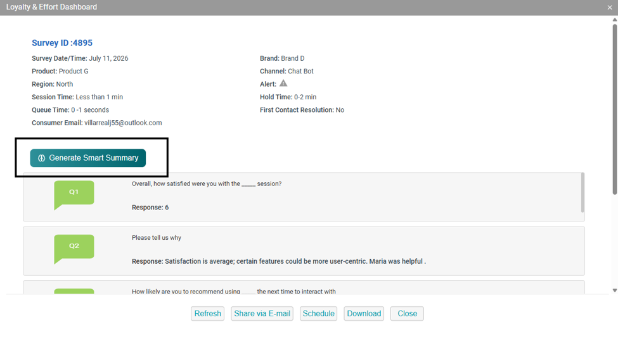The image size is (618, 341).
Task: Click the Brand value Brand D
Action: point(292,58)
